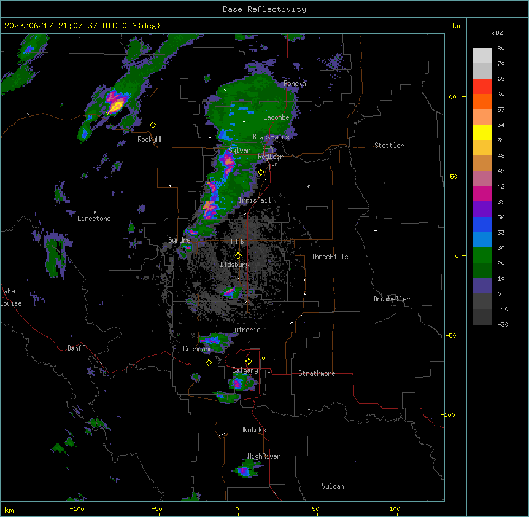The width and height of the screenshot is (529, 517).
Task: Click the Ponoka city label
Action: click(x=295, y=84)
